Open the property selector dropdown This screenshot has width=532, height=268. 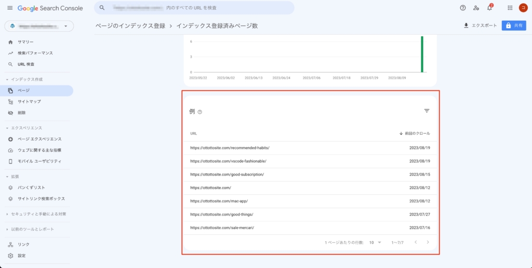pos(39,26)
